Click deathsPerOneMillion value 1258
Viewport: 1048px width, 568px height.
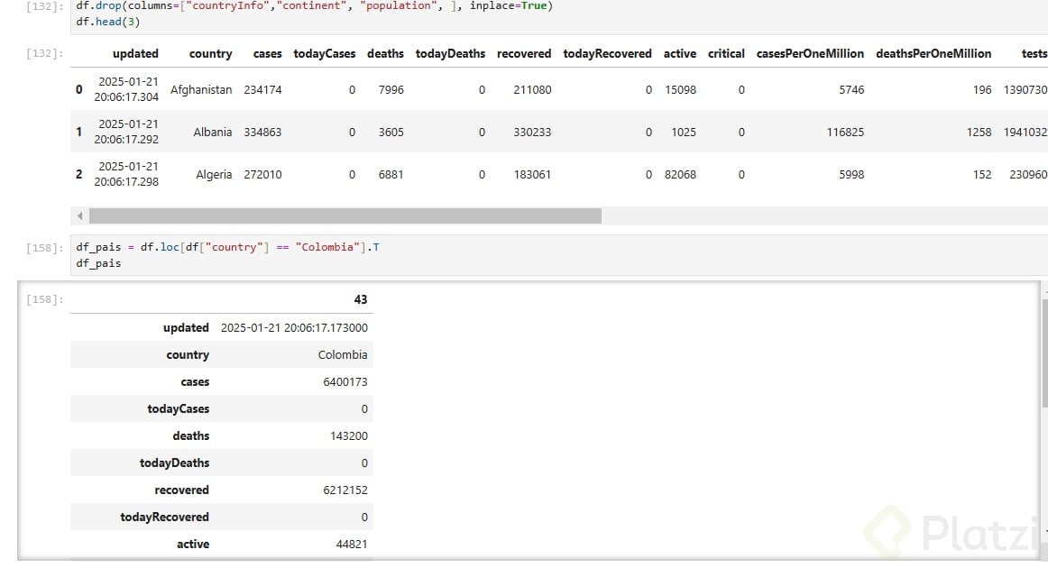point(979,133)
